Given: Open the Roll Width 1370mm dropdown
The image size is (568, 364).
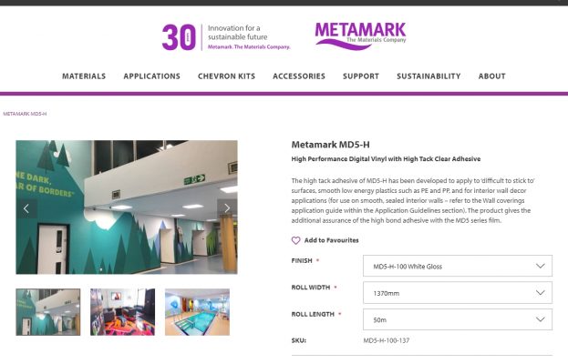Looking at the screenshot, I should (x=458, y=293).
